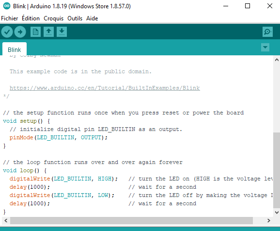Close the Arduino window

pyautogui.click(x=270, y=6)
